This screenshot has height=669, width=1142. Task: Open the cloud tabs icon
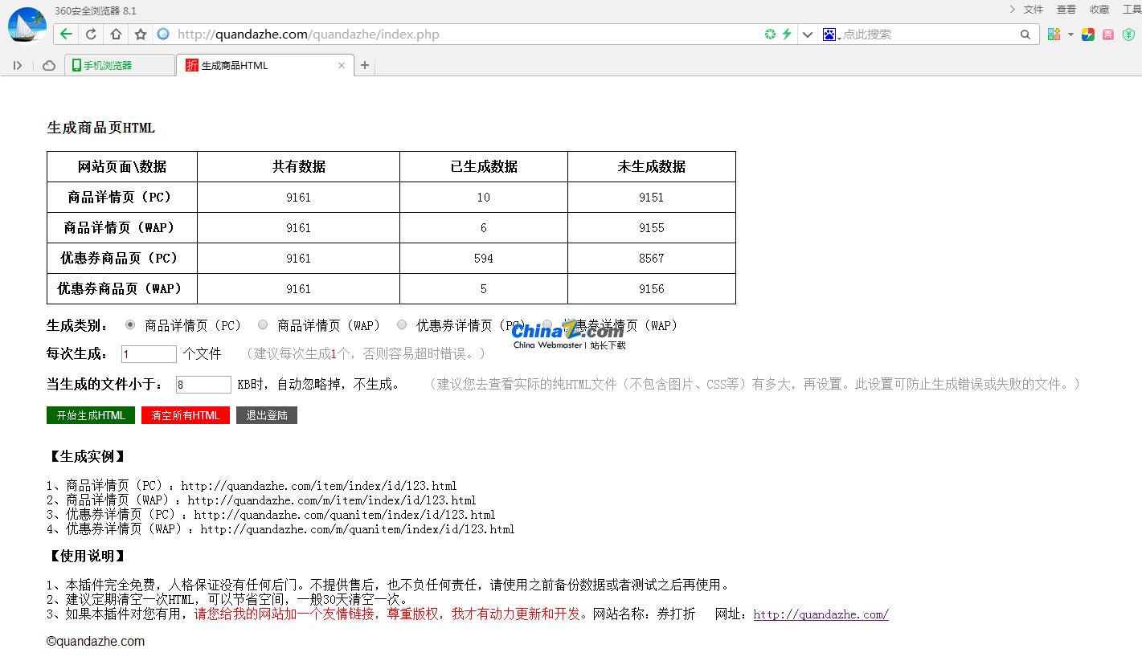point(49,65)
